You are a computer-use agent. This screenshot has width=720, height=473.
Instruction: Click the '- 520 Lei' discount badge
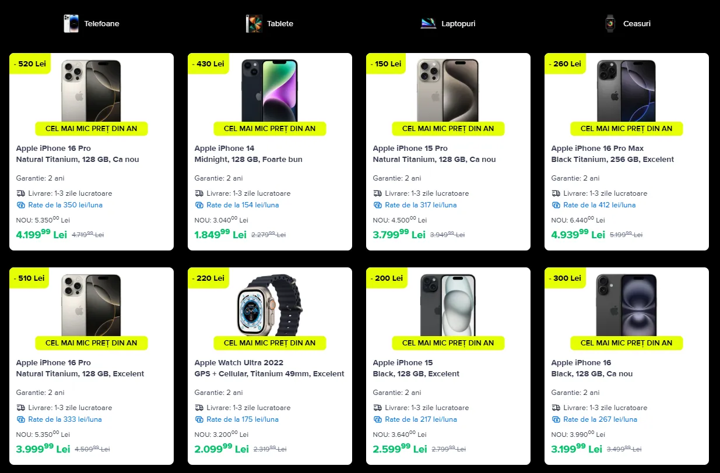(x=30, y=64)
